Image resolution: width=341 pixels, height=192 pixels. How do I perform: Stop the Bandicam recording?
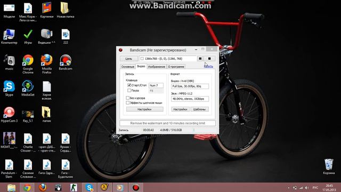click(209, 59)
